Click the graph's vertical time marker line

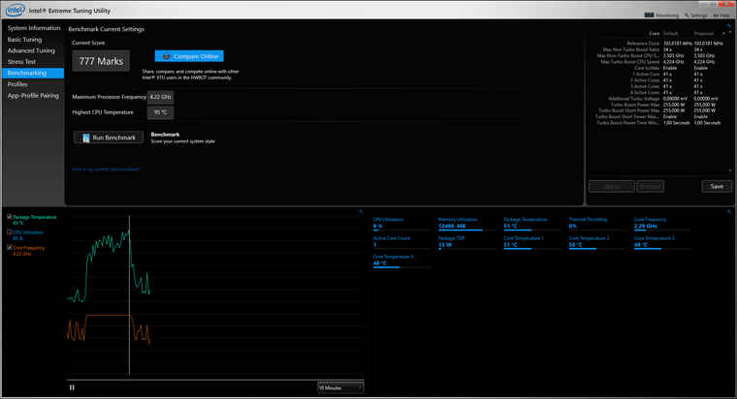129,294
